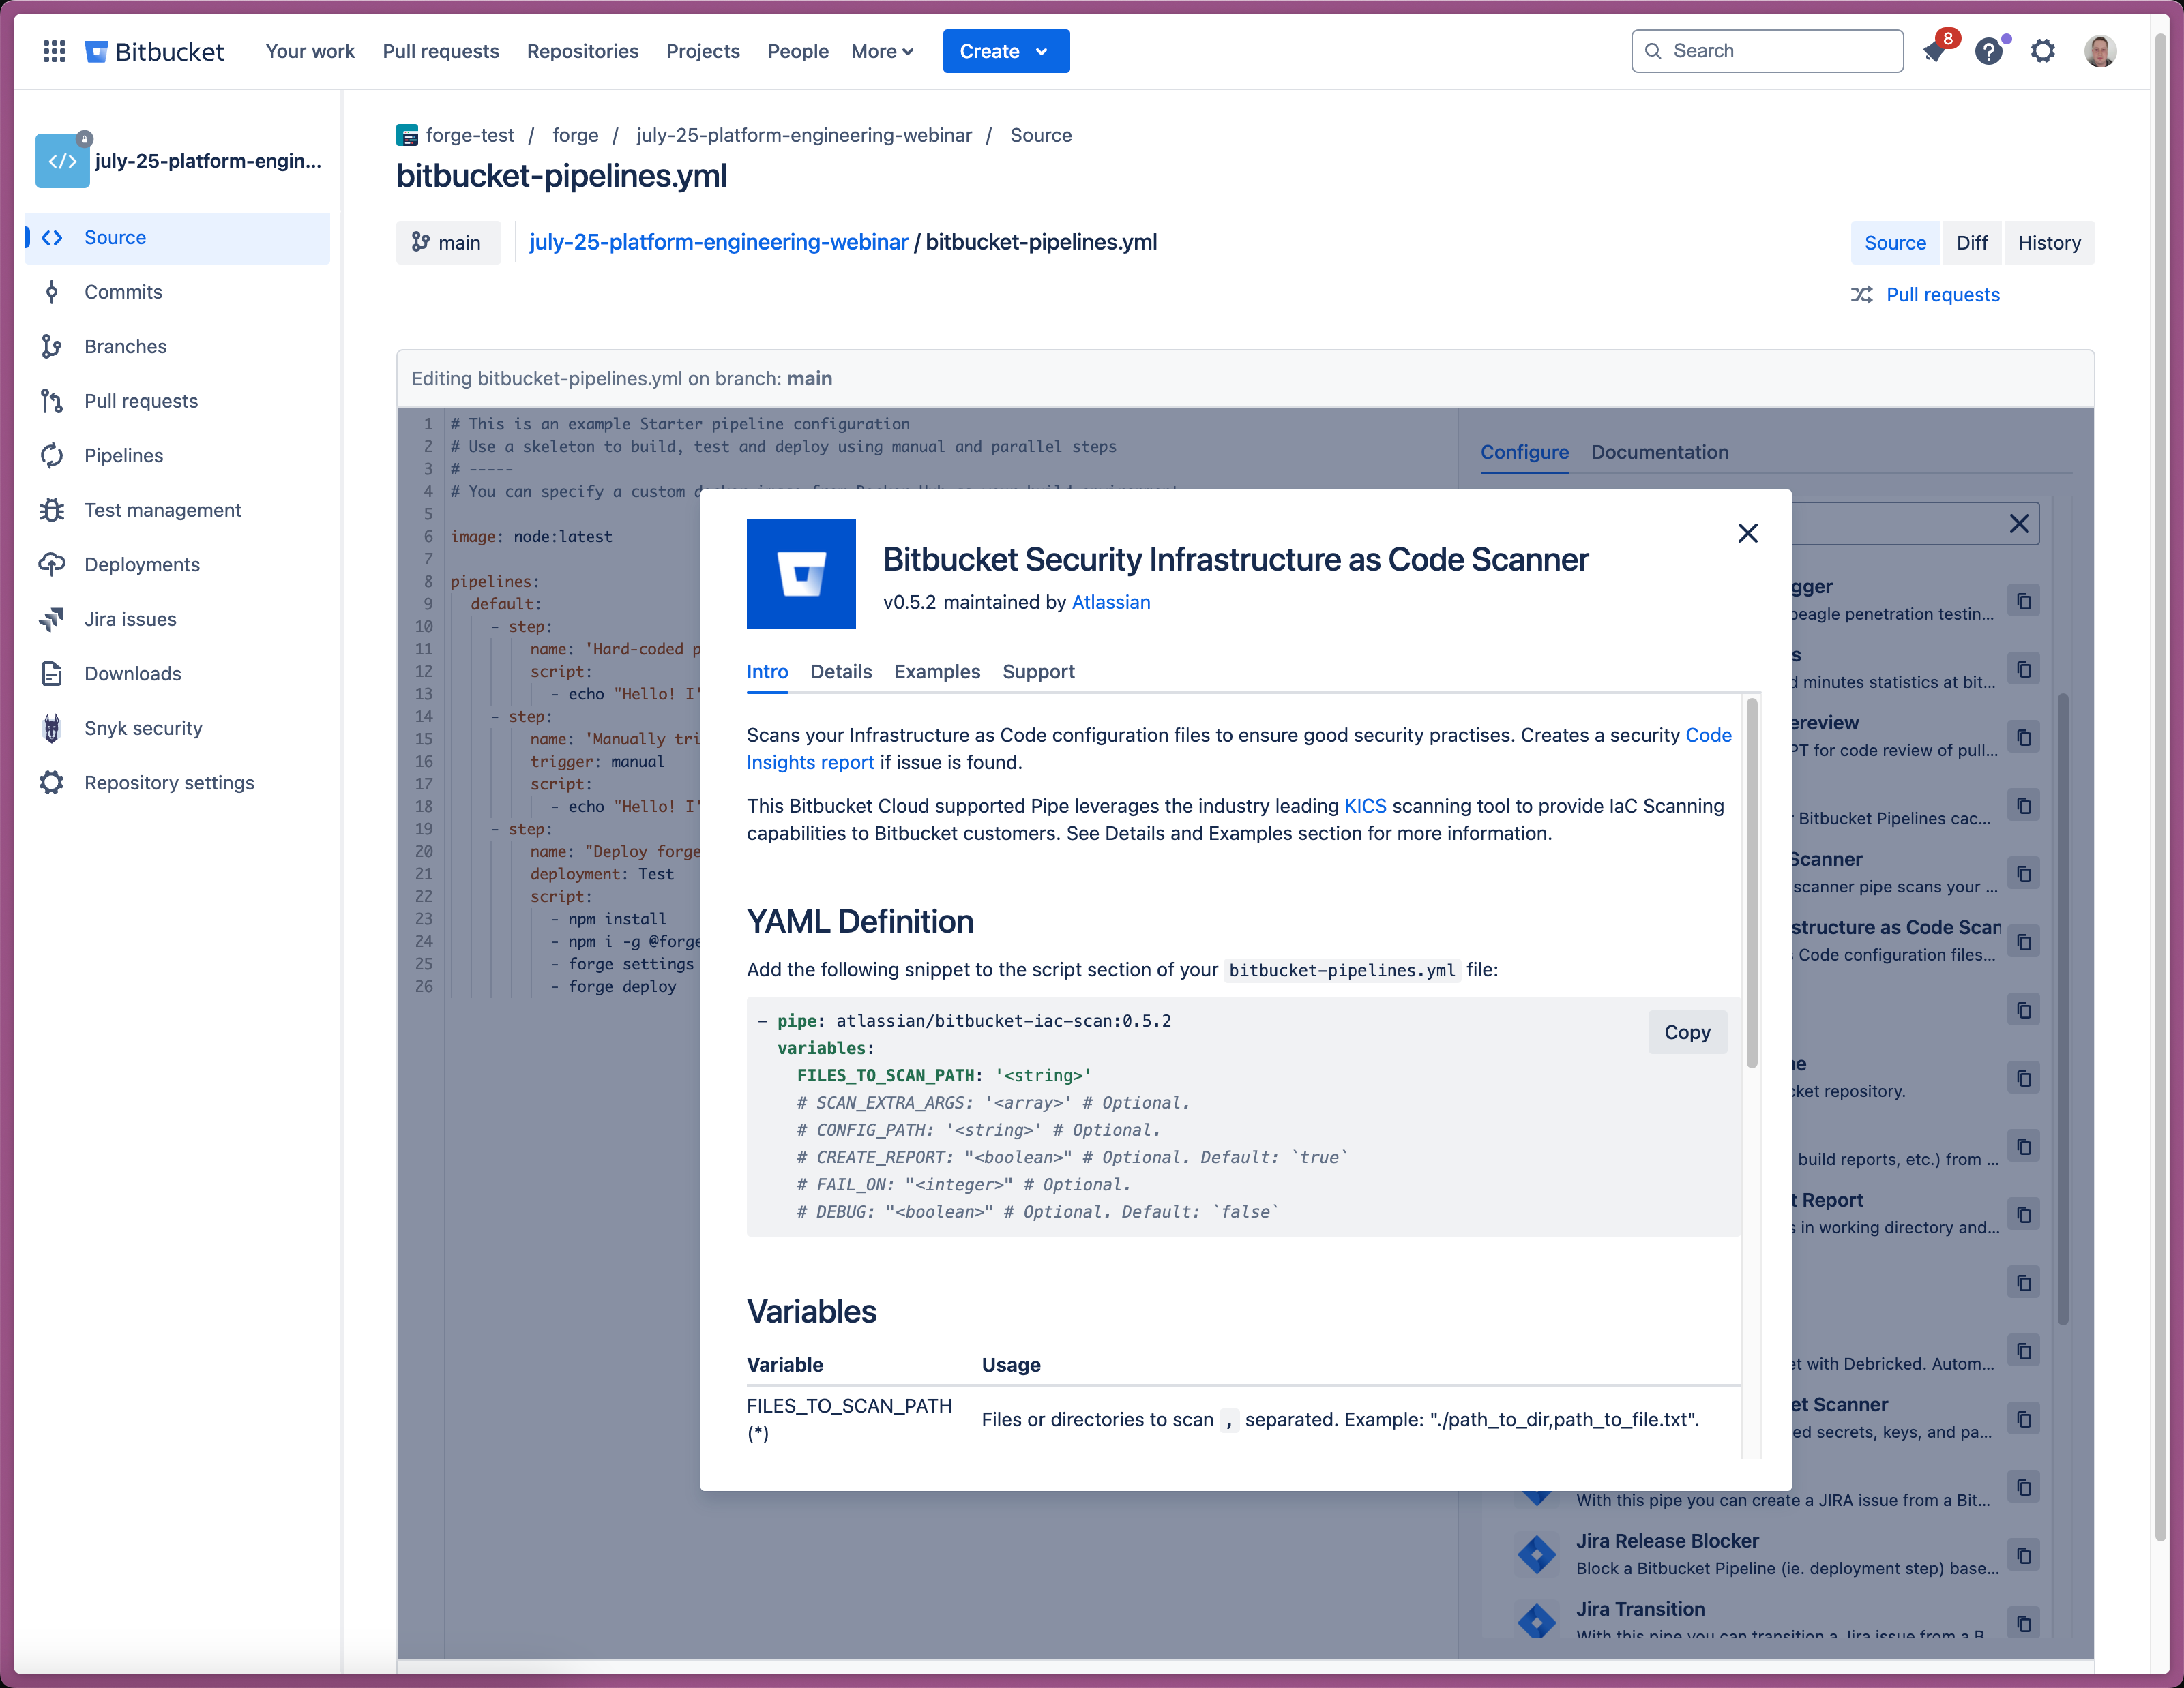Viewport: 2184px width, 1688px height.
Task: Copy the Jira Release Blocker pipe snippet
Action: click(x=2025, y=1555)
